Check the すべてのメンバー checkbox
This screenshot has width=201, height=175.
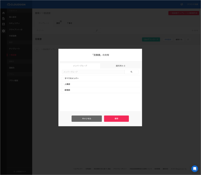click(x=62, y=78)
